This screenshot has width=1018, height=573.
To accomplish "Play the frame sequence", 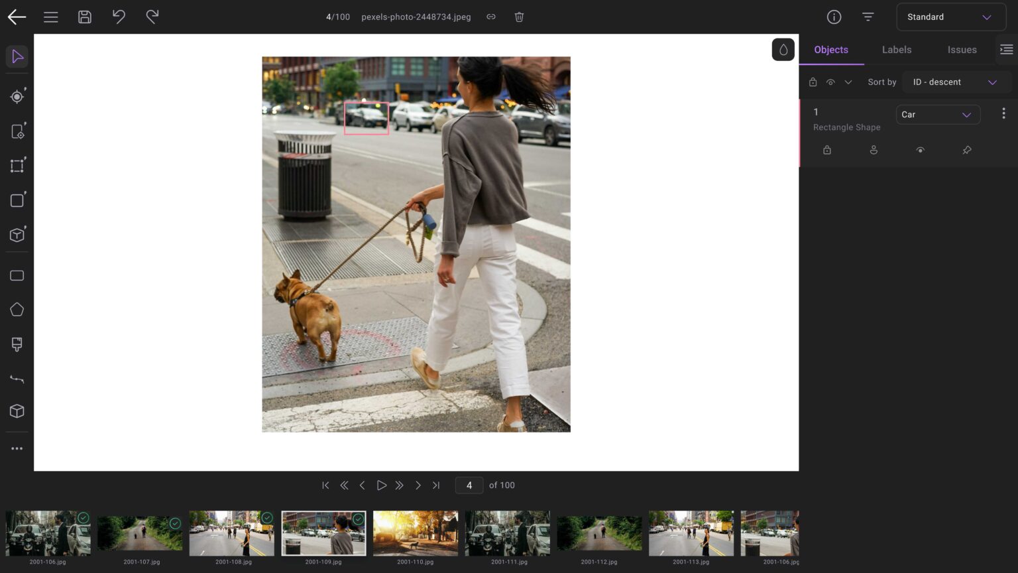I will point(381,485).
